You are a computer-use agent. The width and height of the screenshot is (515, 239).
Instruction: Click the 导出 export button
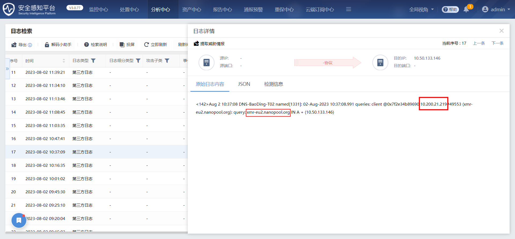tap(19, 45)
